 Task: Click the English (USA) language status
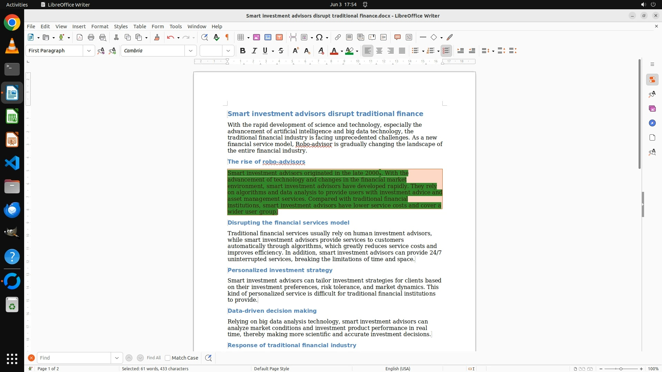[398, 369]
